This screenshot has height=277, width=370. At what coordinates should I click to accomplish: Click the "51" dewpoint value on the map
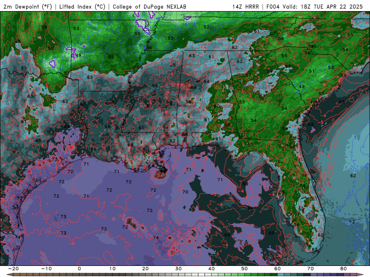pyautogui.click(x=312, y=71)
